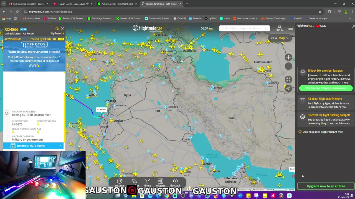Open Zoom from the taskbar
The width and height of the screenshot is (355, 199).
pyautogui.click(x=240, y=196)
